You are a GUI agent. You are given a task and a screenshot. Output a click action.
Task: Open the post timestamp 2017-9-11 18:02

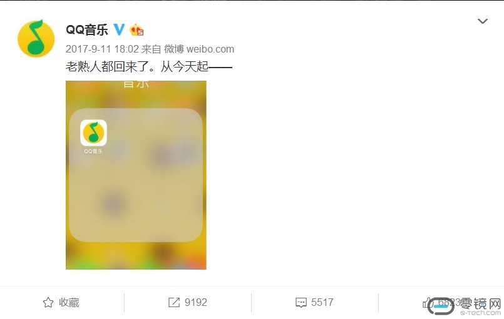click(x=102, y=49)
